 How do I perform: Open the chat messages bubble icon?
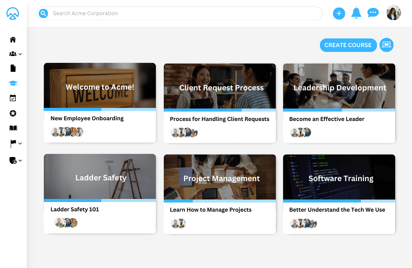pos(373,13)
